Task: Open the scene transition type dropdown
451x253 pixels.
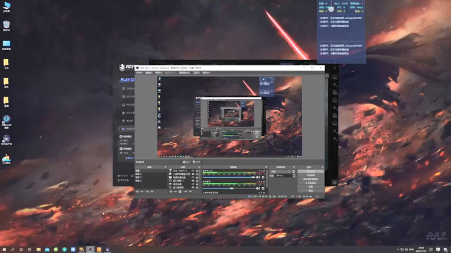Action: (280, 171)
